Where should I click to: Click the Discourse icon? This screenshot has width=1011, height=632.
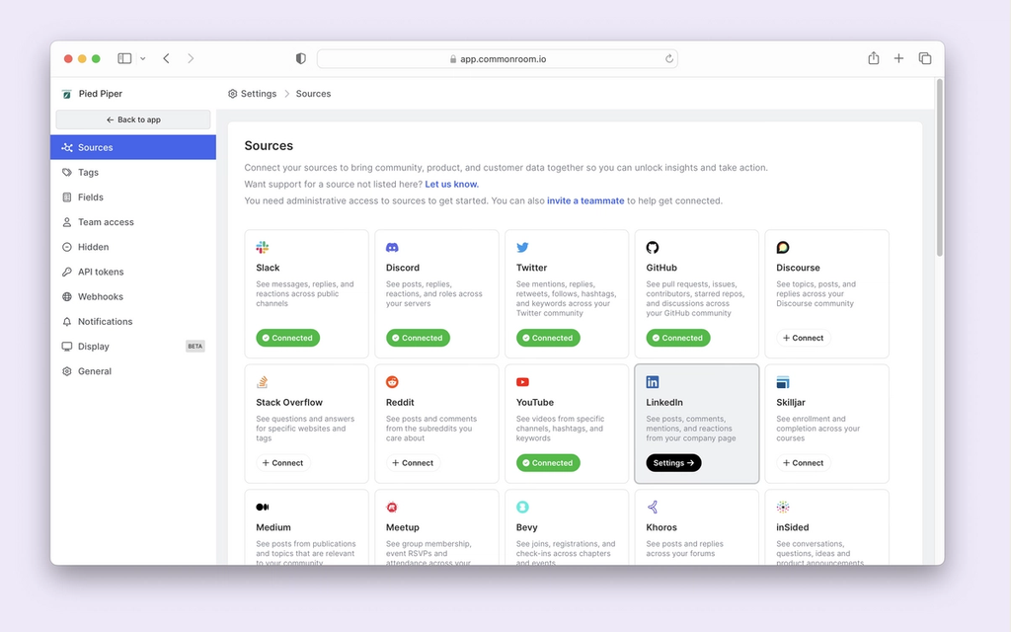pyautogui.click(x=782, y=247)
